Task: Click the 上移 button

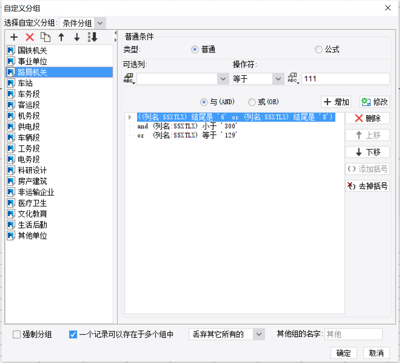Action: [x=367, y=135]
